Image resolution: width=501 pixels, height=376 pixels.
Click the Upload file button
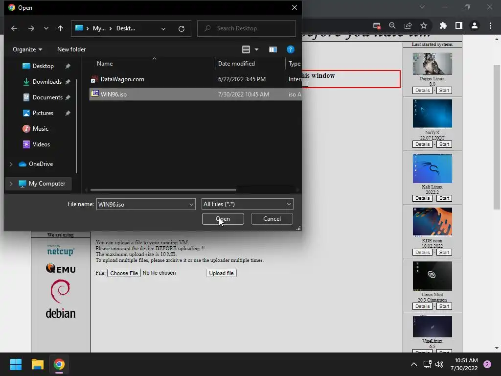point(221,273)
